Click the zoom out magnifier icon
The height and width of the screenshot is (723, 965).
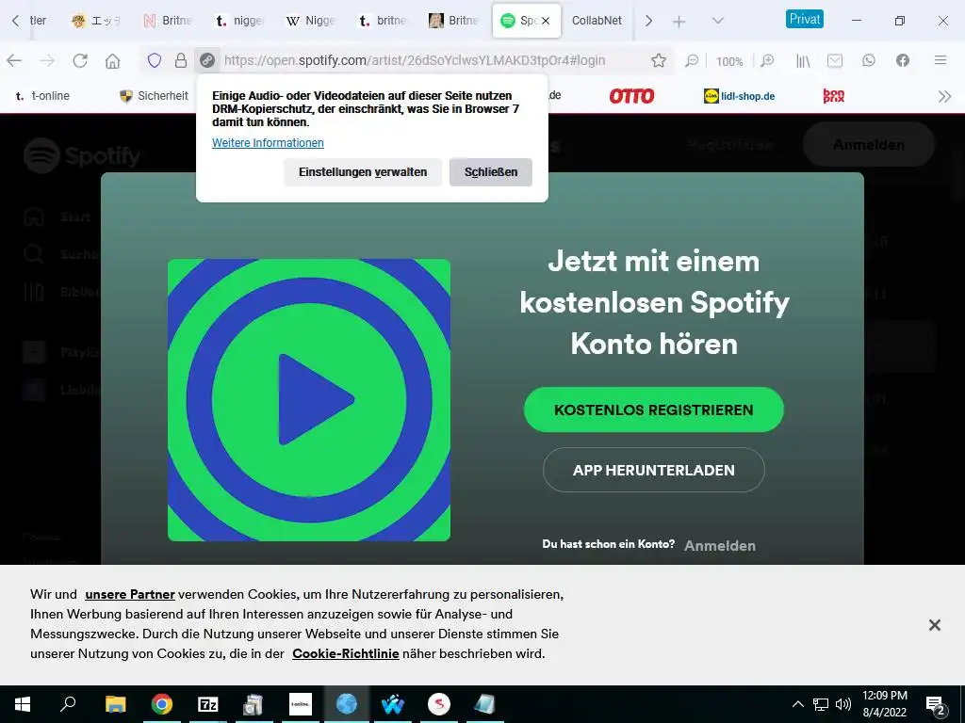tap(692, 60)
